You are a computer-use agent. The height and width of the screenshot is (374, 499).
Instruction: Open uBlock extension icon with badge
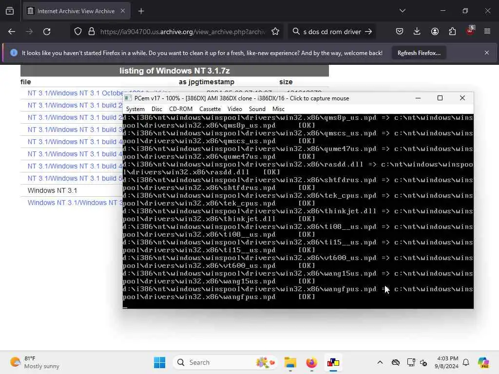470,31
